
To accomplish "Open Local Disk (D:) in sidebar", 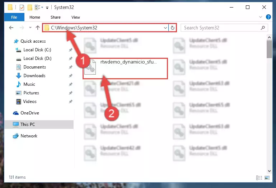I will [x=37, y=58].
